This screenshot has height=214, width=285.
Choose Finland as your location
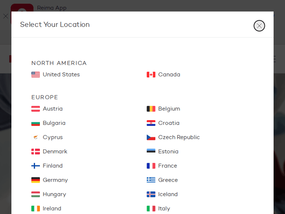(52, 166)
